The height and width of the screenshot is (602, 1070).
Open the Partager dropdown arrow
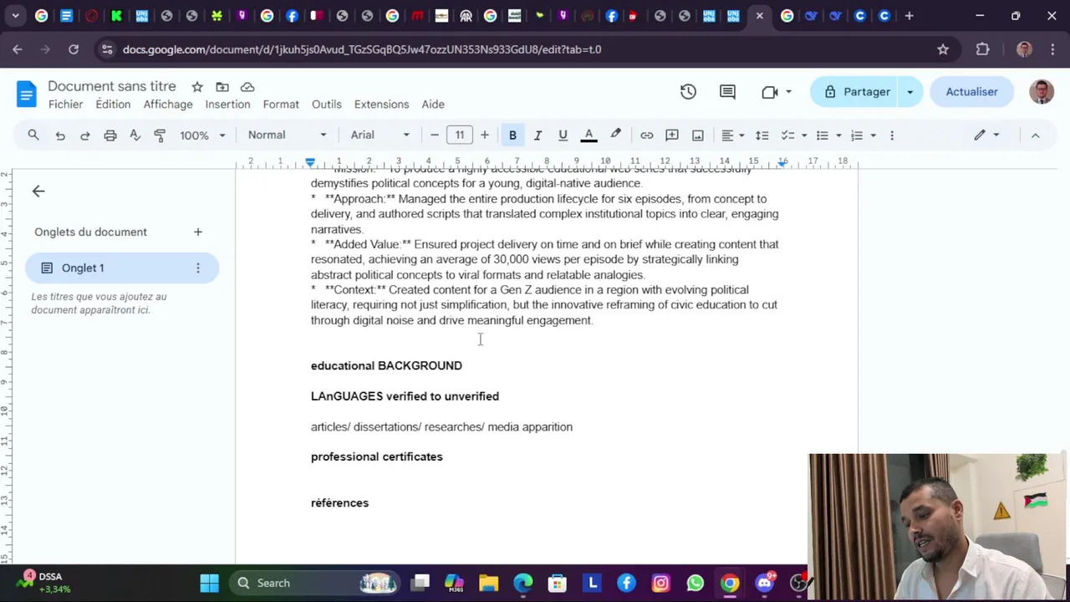[x=910, y=92]
